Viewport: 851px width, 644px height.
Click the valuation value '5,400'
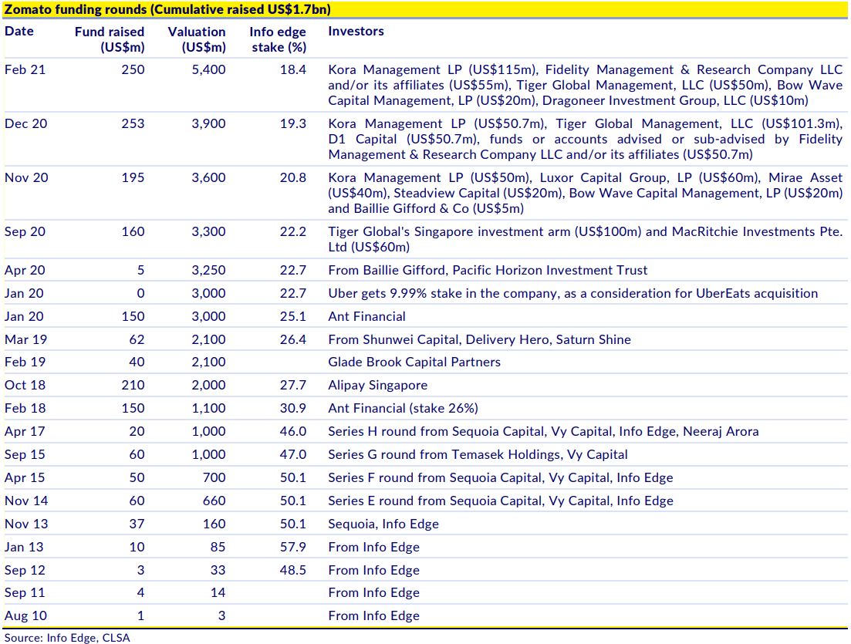coord(208,70)
